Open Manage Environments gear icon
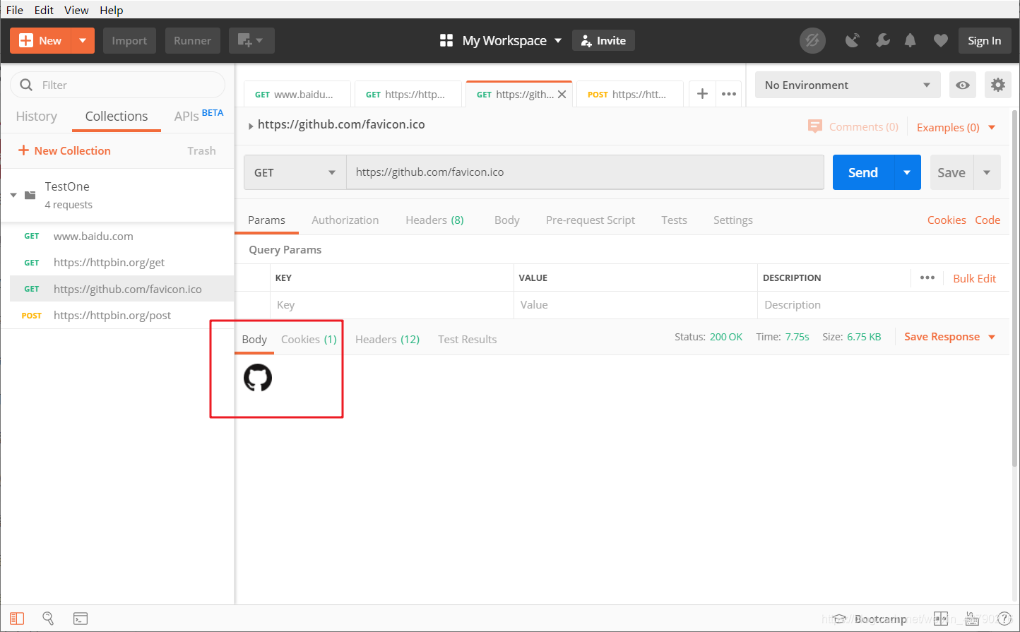The width and height of the screenshot is (1020, 632). [997, 85]
